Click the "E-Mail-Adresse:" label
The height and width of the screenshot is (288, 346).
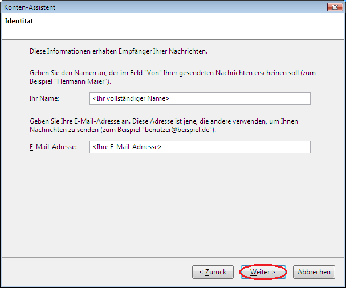click(52, 147)
